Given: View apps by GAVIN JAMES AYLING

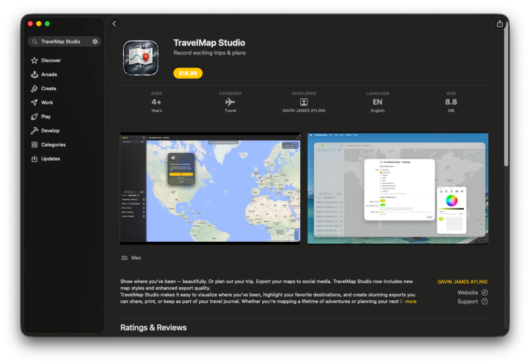Looking at the screenshot, I should pos(462,282).
